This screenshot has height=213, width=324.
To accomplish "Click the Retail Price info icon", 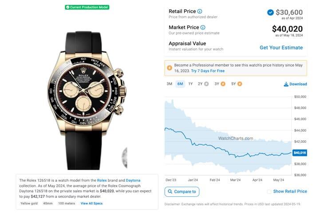I will (200, 11).
